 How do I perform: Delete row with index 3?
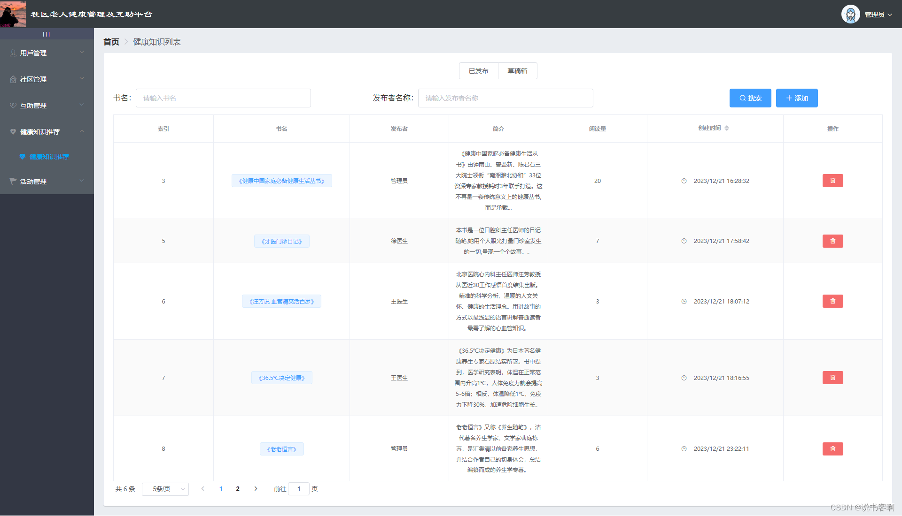click(832, 181)
